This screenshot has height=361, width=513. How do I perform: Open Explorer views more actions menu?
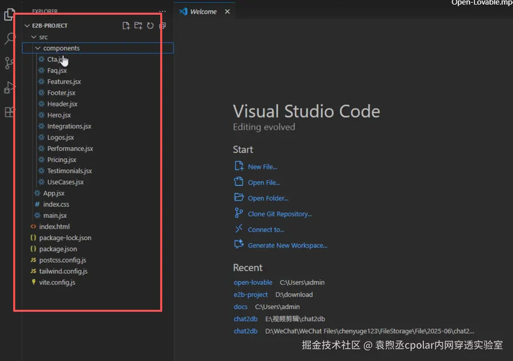(162, 11)
